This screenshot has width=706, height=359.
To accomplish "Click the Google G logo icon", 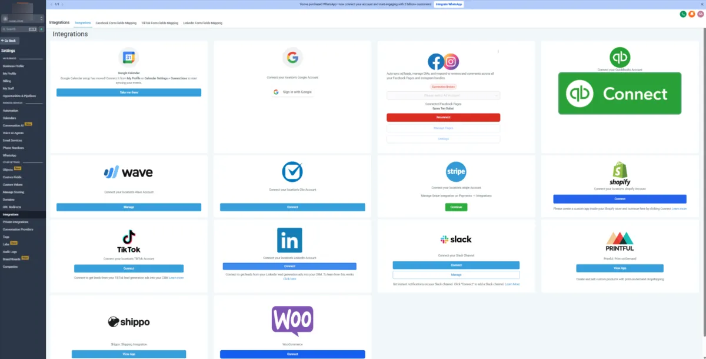I will pyautogui.click(x=292, y=58).
